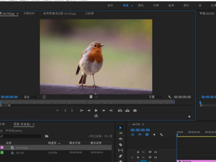
Task: Open the 项目: 未命名2 panel tab
Action: [22, 124]
